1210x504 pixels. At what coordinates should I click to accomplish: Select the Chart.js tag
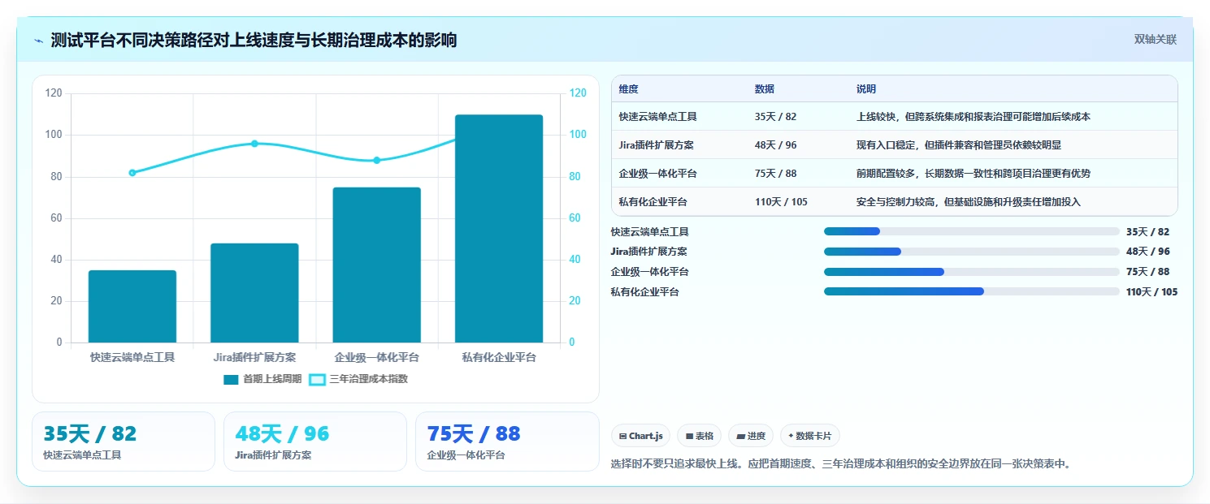tap(641, 436)
